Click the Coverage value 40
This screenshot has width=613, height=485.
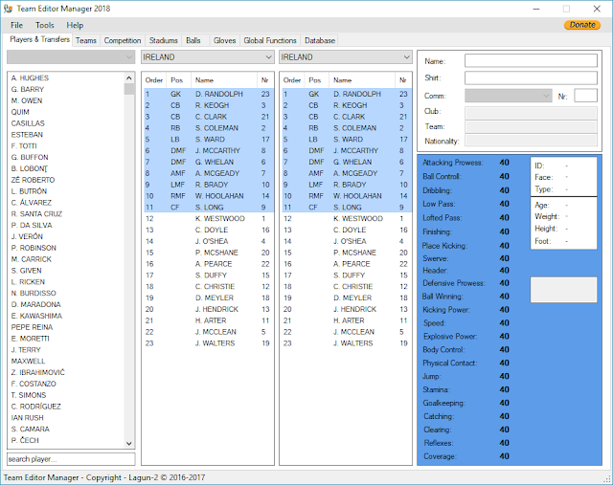[505, 456]
